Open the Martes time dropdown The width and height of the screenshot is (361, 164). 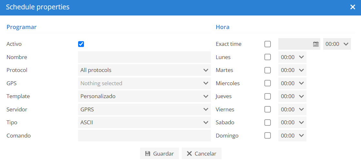point(293,70)
